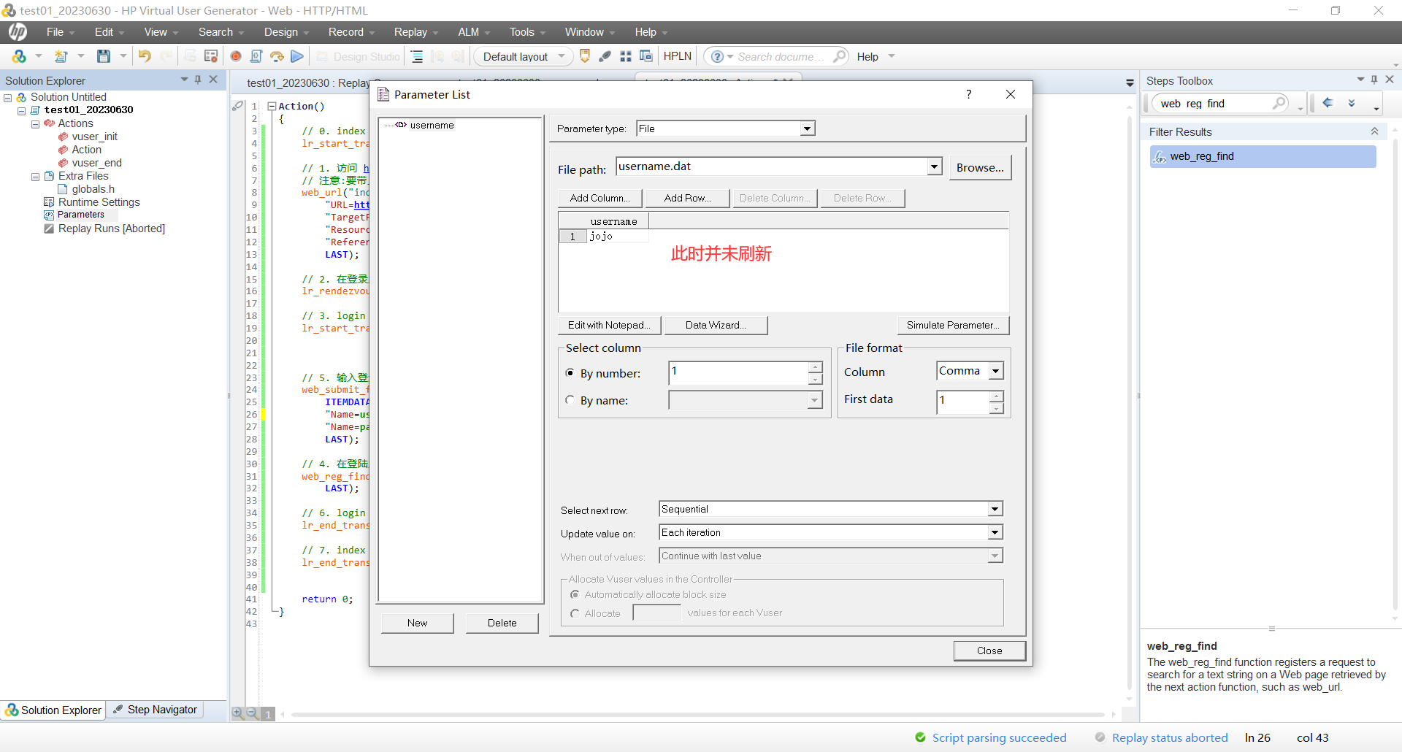Click the double-chevron expand icon in Steps Toolbox
1402x752 pixels.
pos(1352,103)
